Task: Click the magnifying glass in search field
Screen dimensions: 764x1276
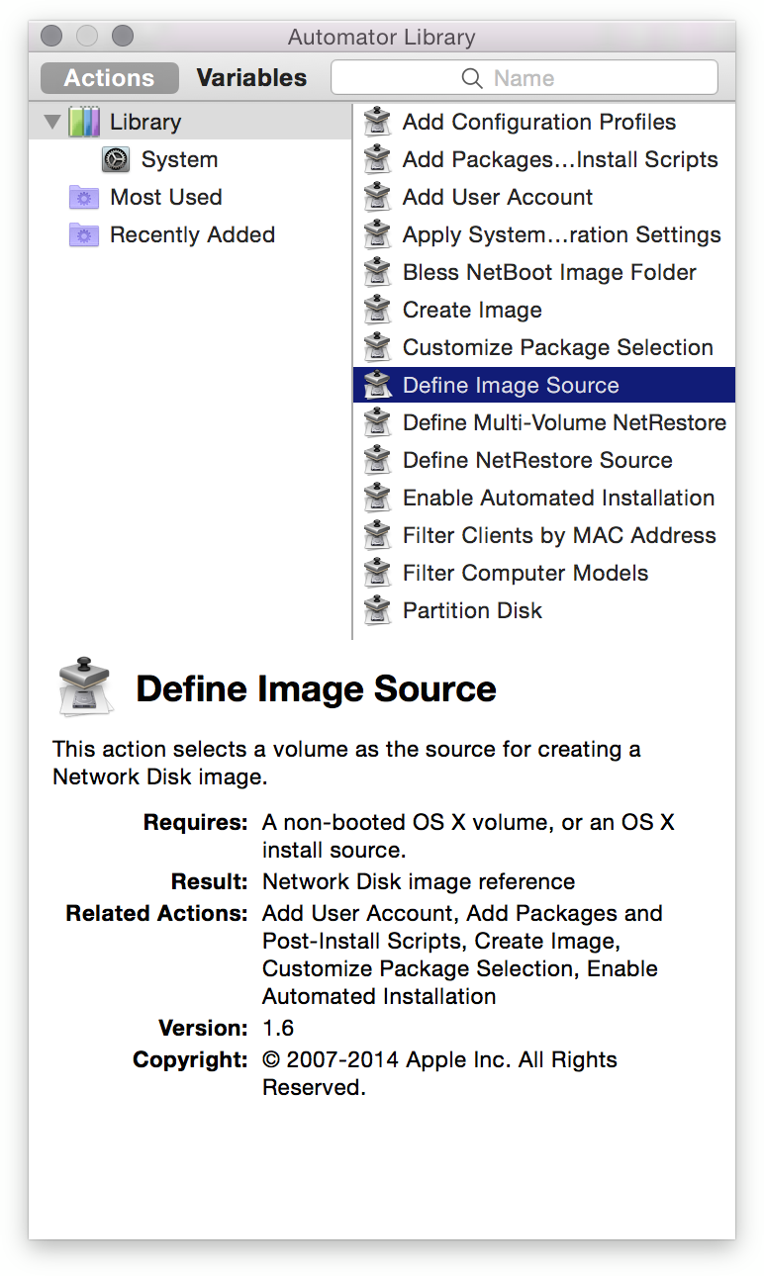Action: (473, 78)
